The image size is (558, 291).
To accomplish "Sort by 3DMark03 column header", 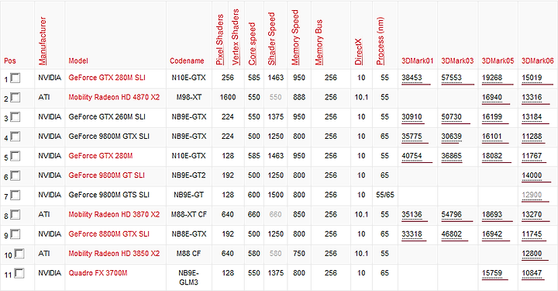I will (x=458, y=61).
